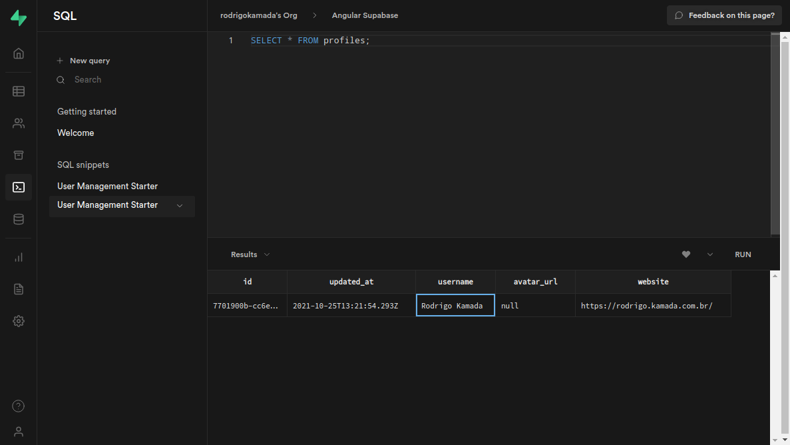The image size is (790, 445).
Task: Click Feedback on this page button
Action: click(724, 15)
